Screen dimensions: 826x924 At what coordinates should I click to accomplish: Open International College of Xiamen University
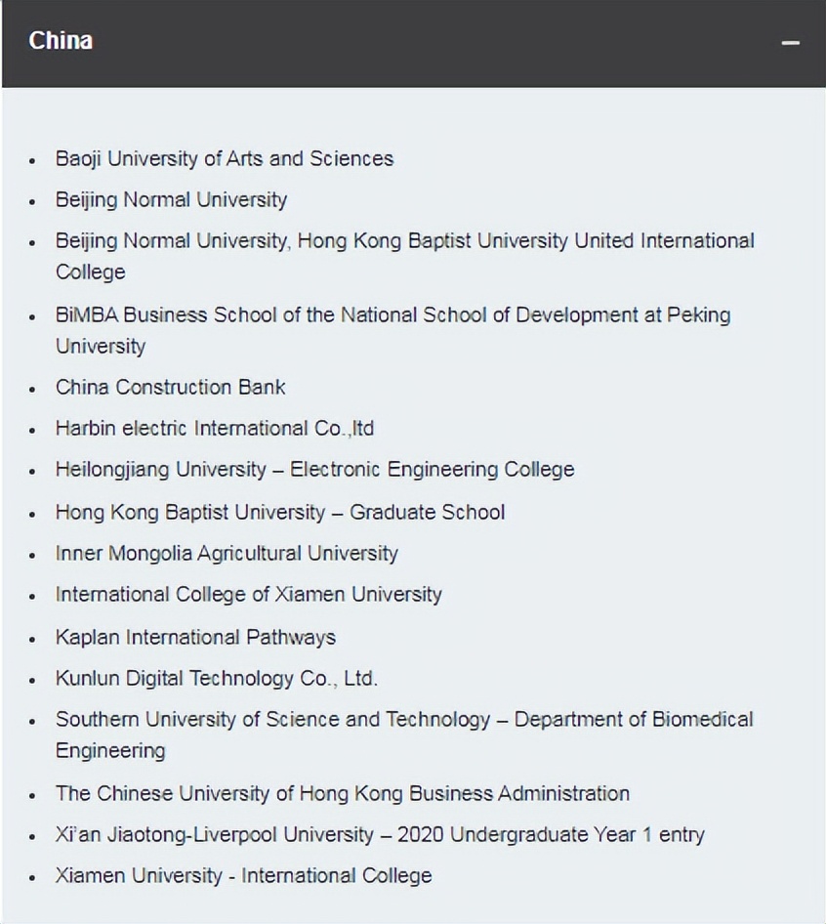click(248, 595)
